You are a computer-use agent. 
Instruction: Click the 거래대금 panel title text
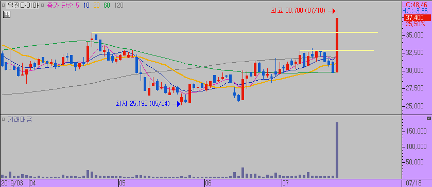pos(20,119)
